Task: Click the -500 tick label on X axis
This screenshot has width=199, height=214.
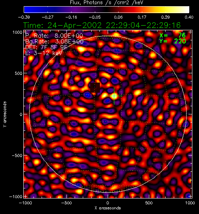Action: [66, 203]
